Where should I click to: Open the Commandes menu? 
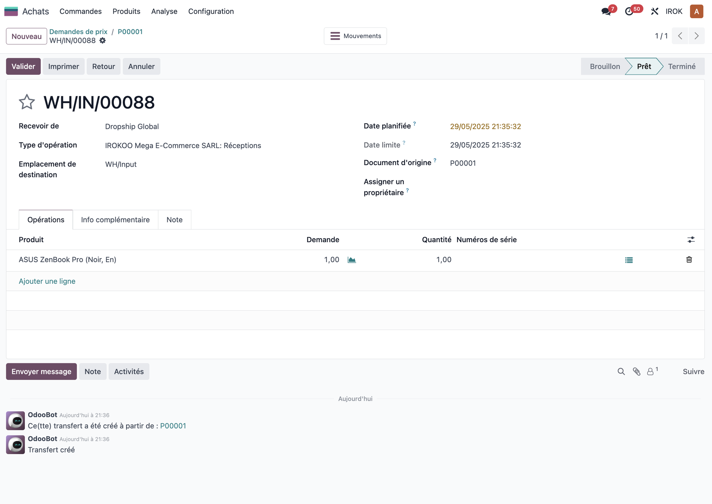[x=80, y=11]
